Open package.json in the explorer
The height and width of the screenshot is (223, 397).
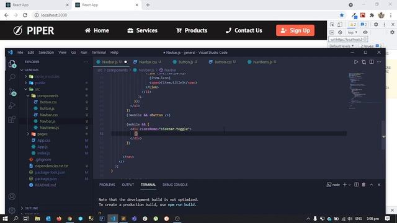click(x=46, y=179)
